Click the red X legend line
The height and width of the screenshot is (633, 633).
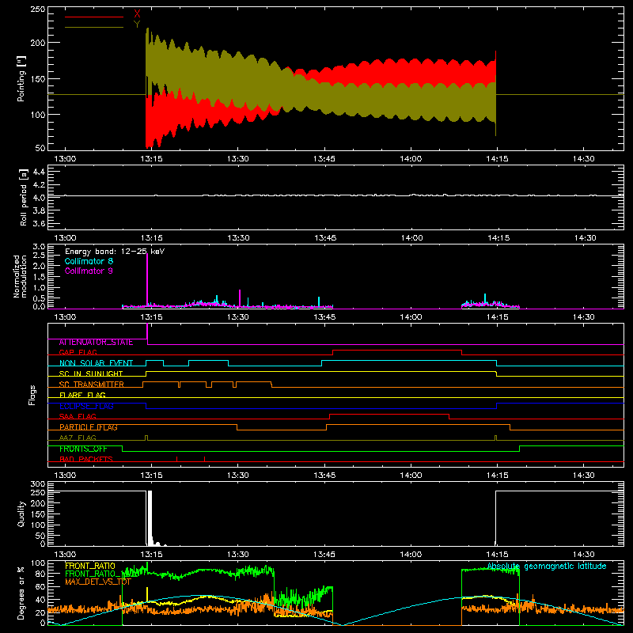coord(94,17)
